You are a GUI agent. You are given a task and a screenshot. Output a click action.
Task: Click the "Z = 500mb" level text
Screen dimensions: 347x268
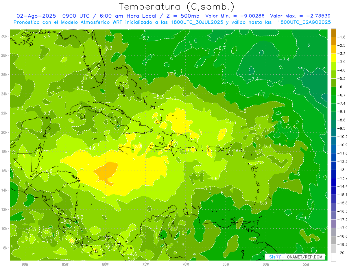[183, 16]
